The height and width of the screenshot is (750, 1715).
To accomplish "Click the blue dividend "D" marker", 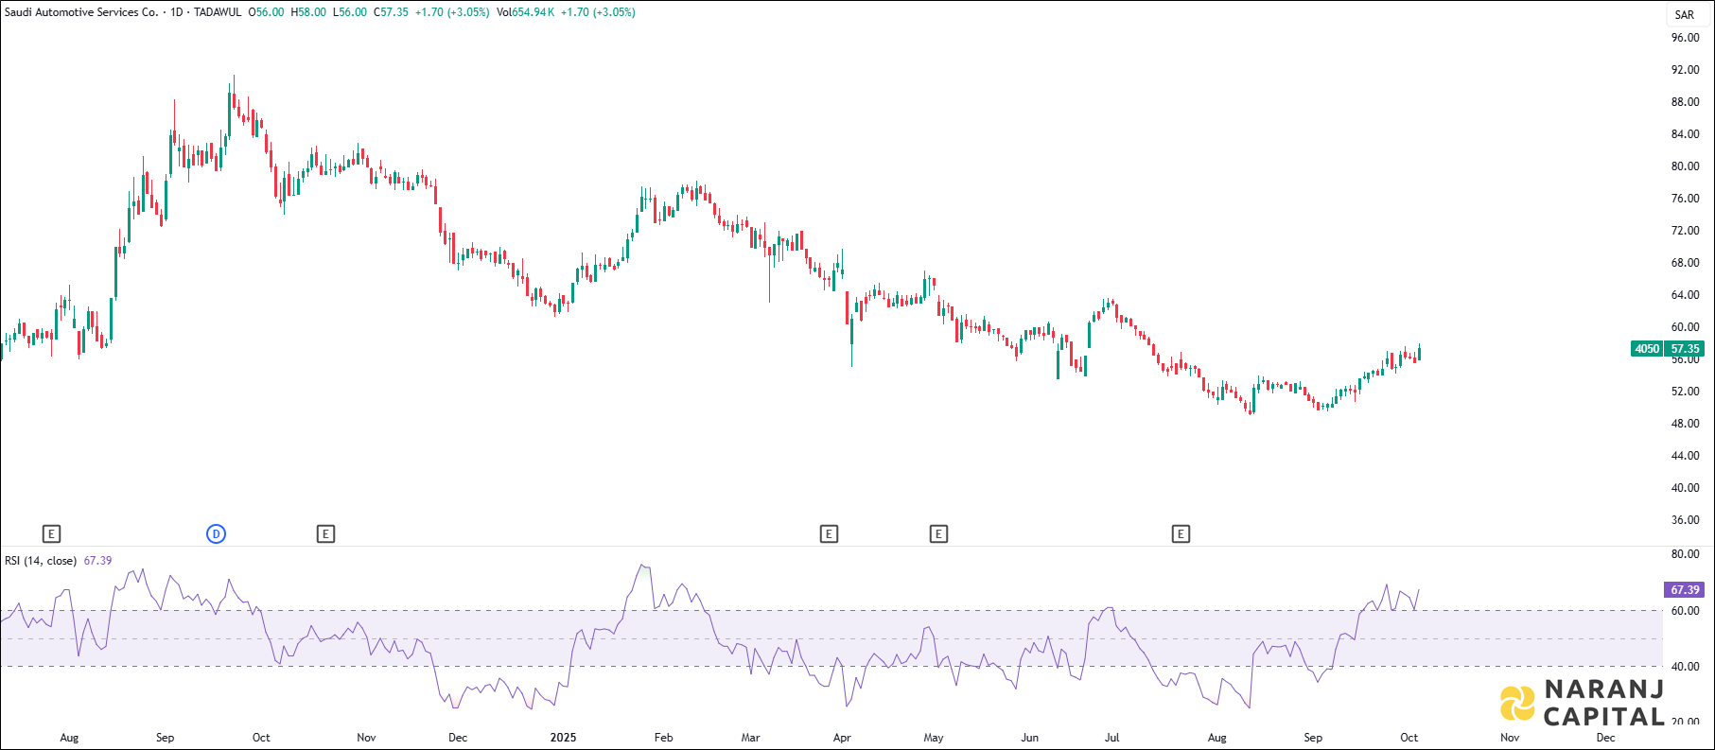I will click(216, 534).
